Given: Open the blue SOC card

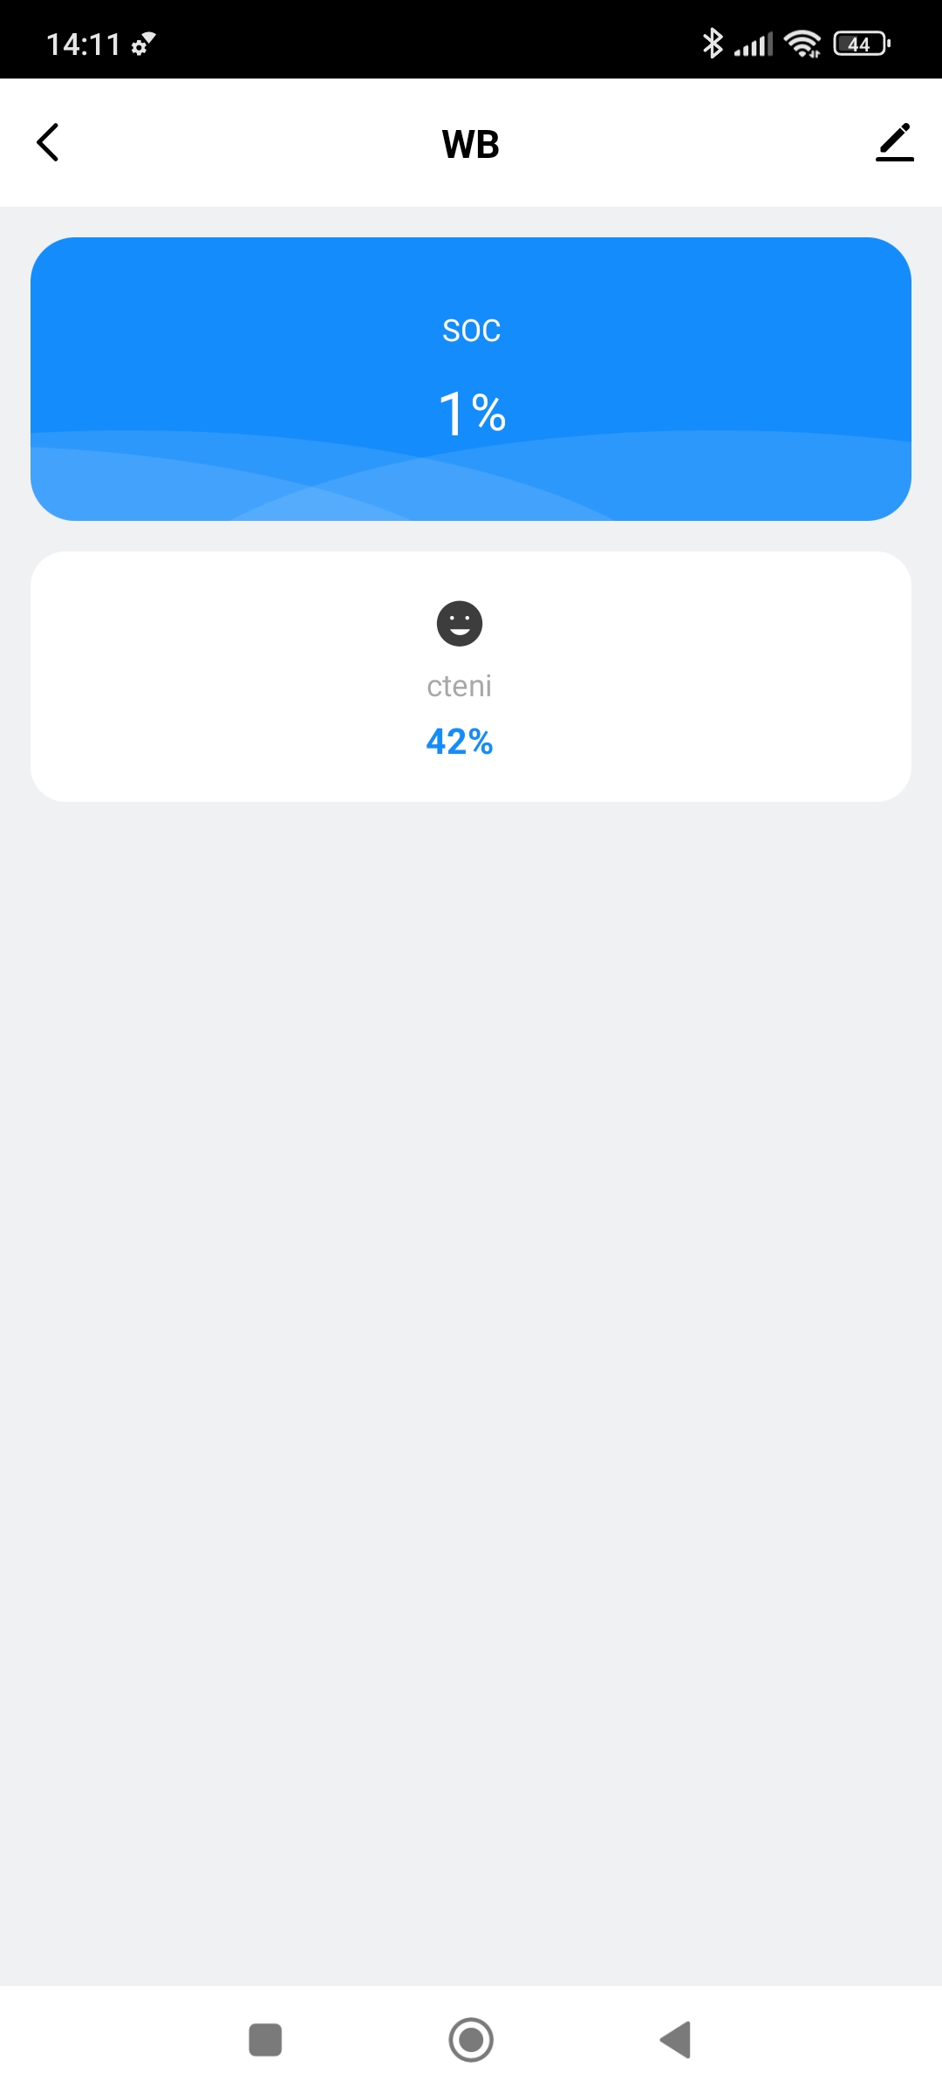Looking at the screenshot, I should (471, 379).
